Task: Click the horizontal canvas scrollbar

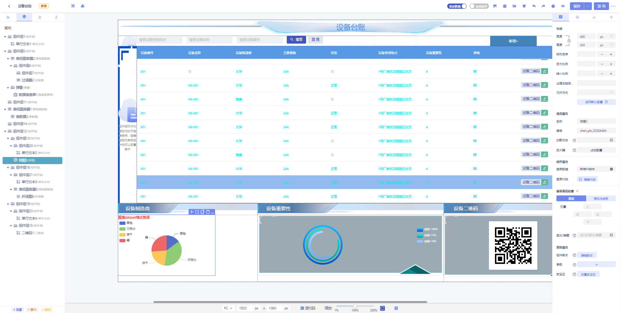Action: 290,302
